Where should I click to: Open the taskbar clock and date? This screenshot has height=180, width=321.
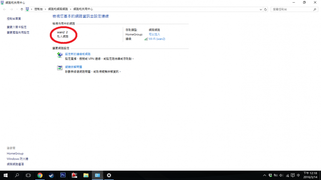click(x=310, y=175)
